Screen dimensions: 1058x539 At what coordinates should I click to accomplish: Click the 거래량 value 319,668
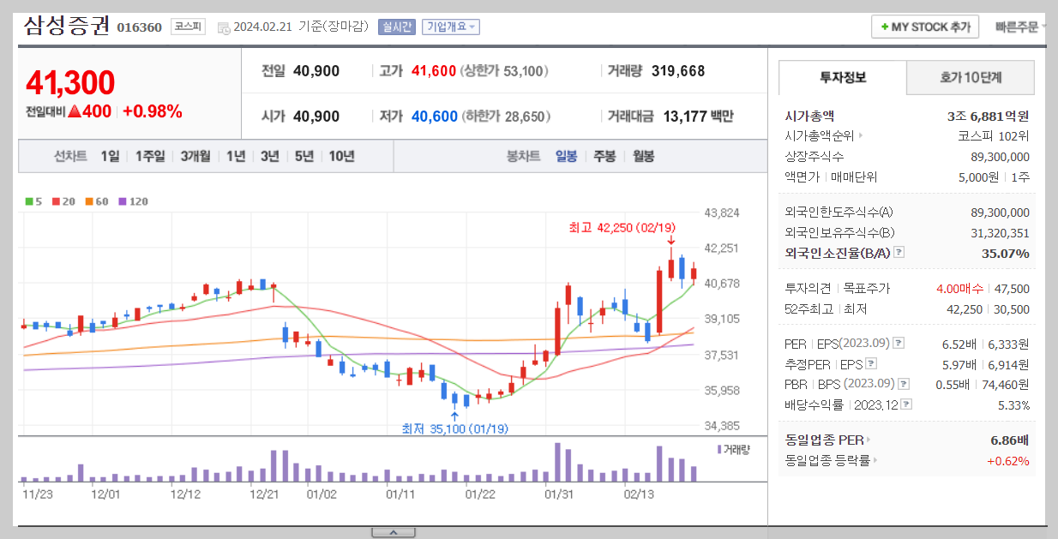click(x=678, y=71)
